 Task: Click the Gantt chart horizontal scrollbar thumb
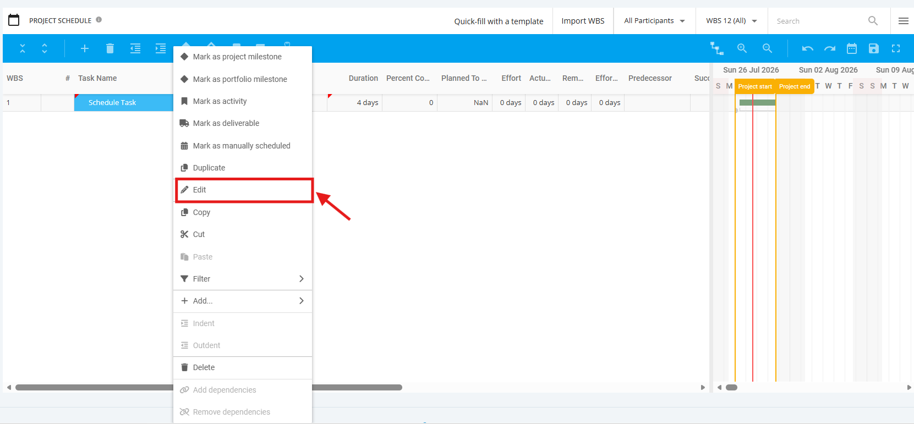[x=731, y=387]
